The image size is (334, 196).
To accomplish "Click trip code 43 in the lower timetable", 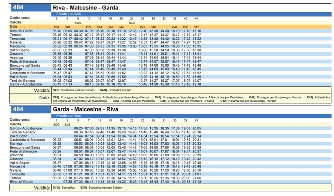I will point(196,120).
